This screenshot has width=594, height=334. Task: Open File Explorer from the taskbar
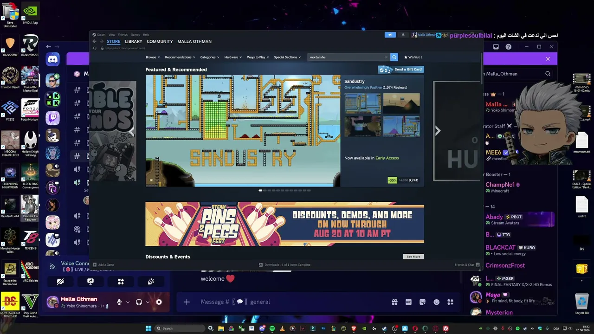221,328
